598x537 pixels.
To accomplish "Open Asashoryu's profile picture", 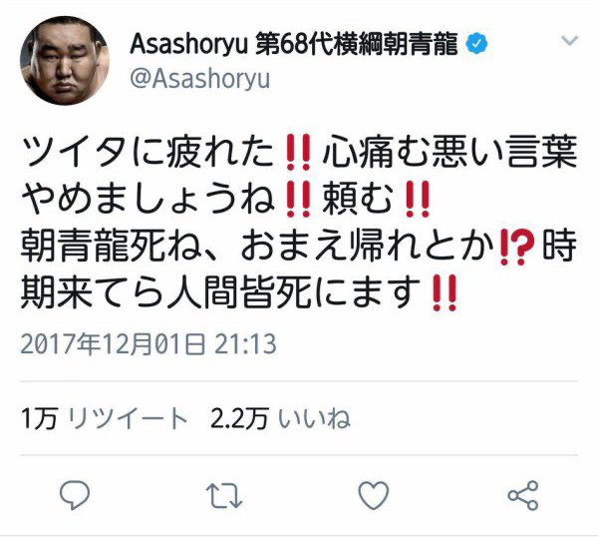I will point(65,60).
